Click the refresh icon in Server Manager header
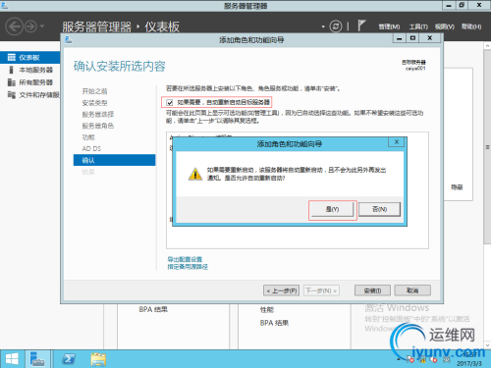 336,26
